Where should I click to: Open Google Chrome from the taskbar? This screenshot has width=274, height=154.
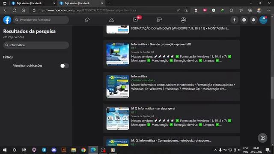click(x=83, y=150)
